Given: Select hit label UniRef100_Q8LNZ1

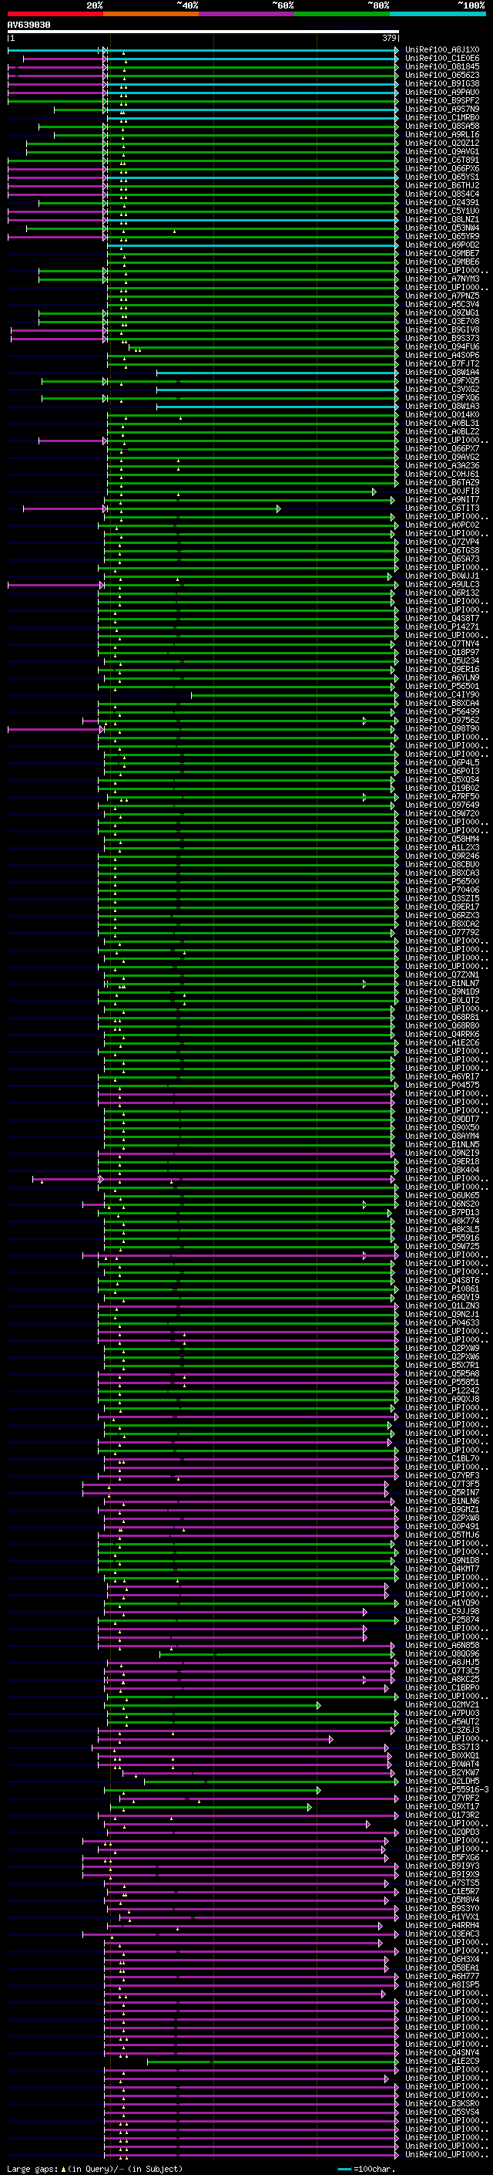Looking at the screenshot, I should [x=442, y=220].
